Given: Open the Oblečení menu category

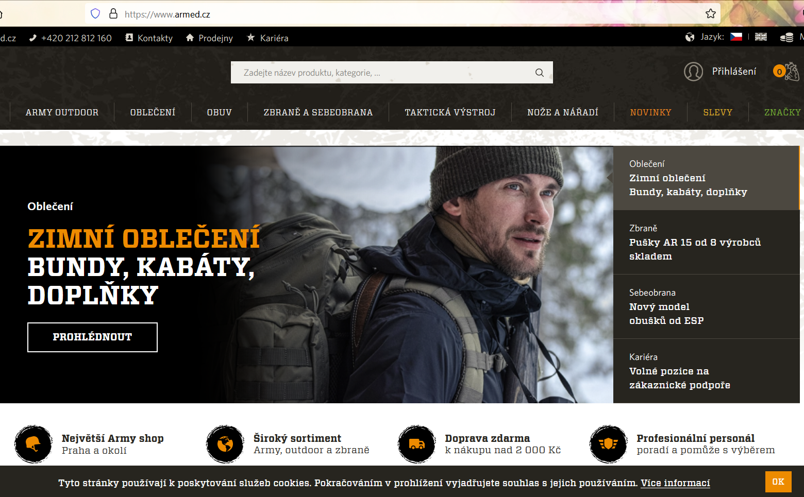Looking at the screenshot, I should pos(153,112).
